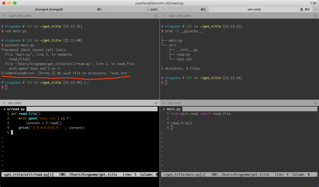Viewport: 319px width, 187px height.
Task: Open a new tab with plus button
Action: click(x=315, y=9)
